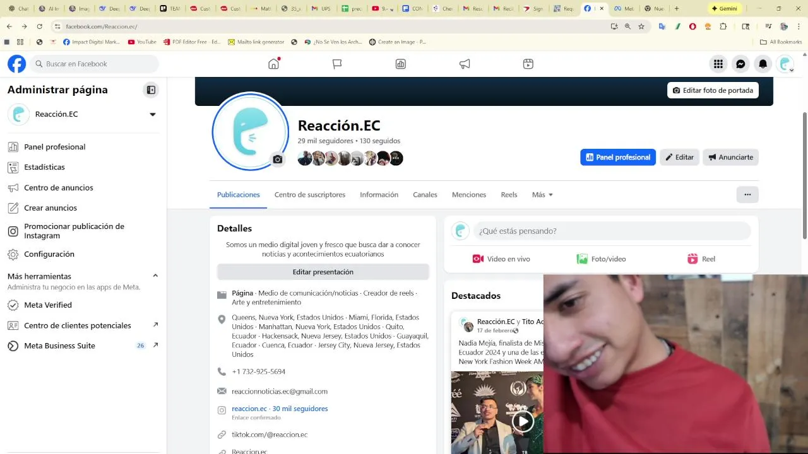Click the Anunciarte button
Viewport: 808px width, 454px height.
tap(730, 157)
